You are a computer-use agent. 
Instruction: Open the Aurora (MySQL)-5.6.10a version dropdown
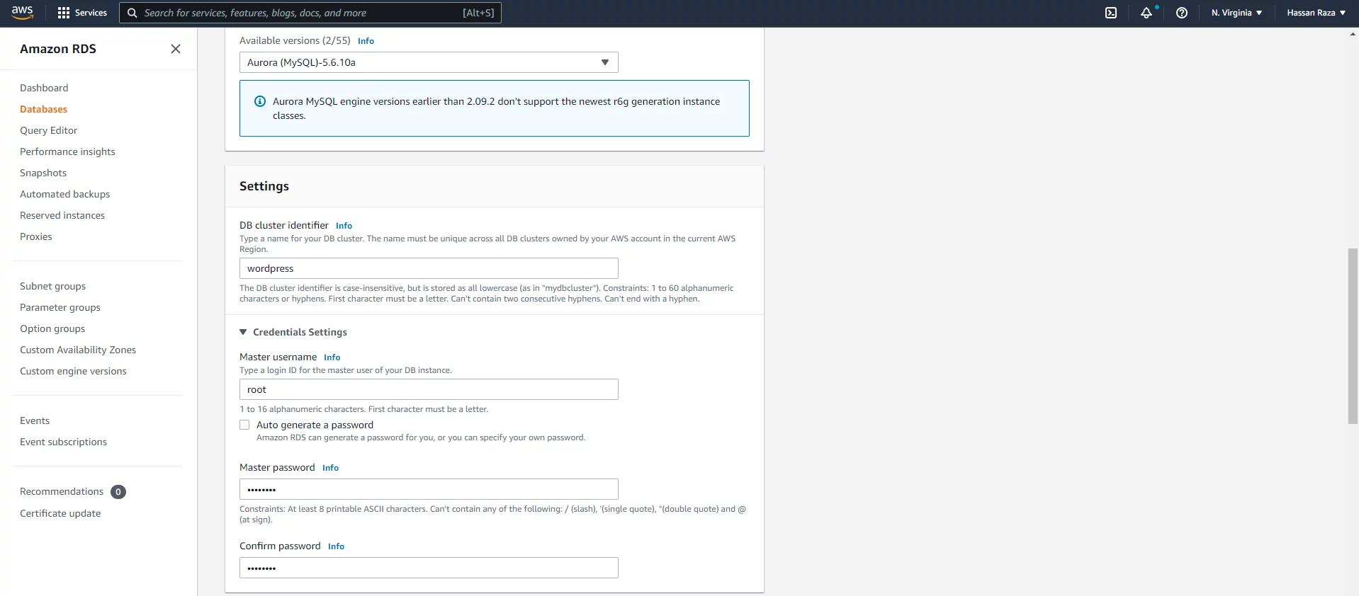point(429,62)
